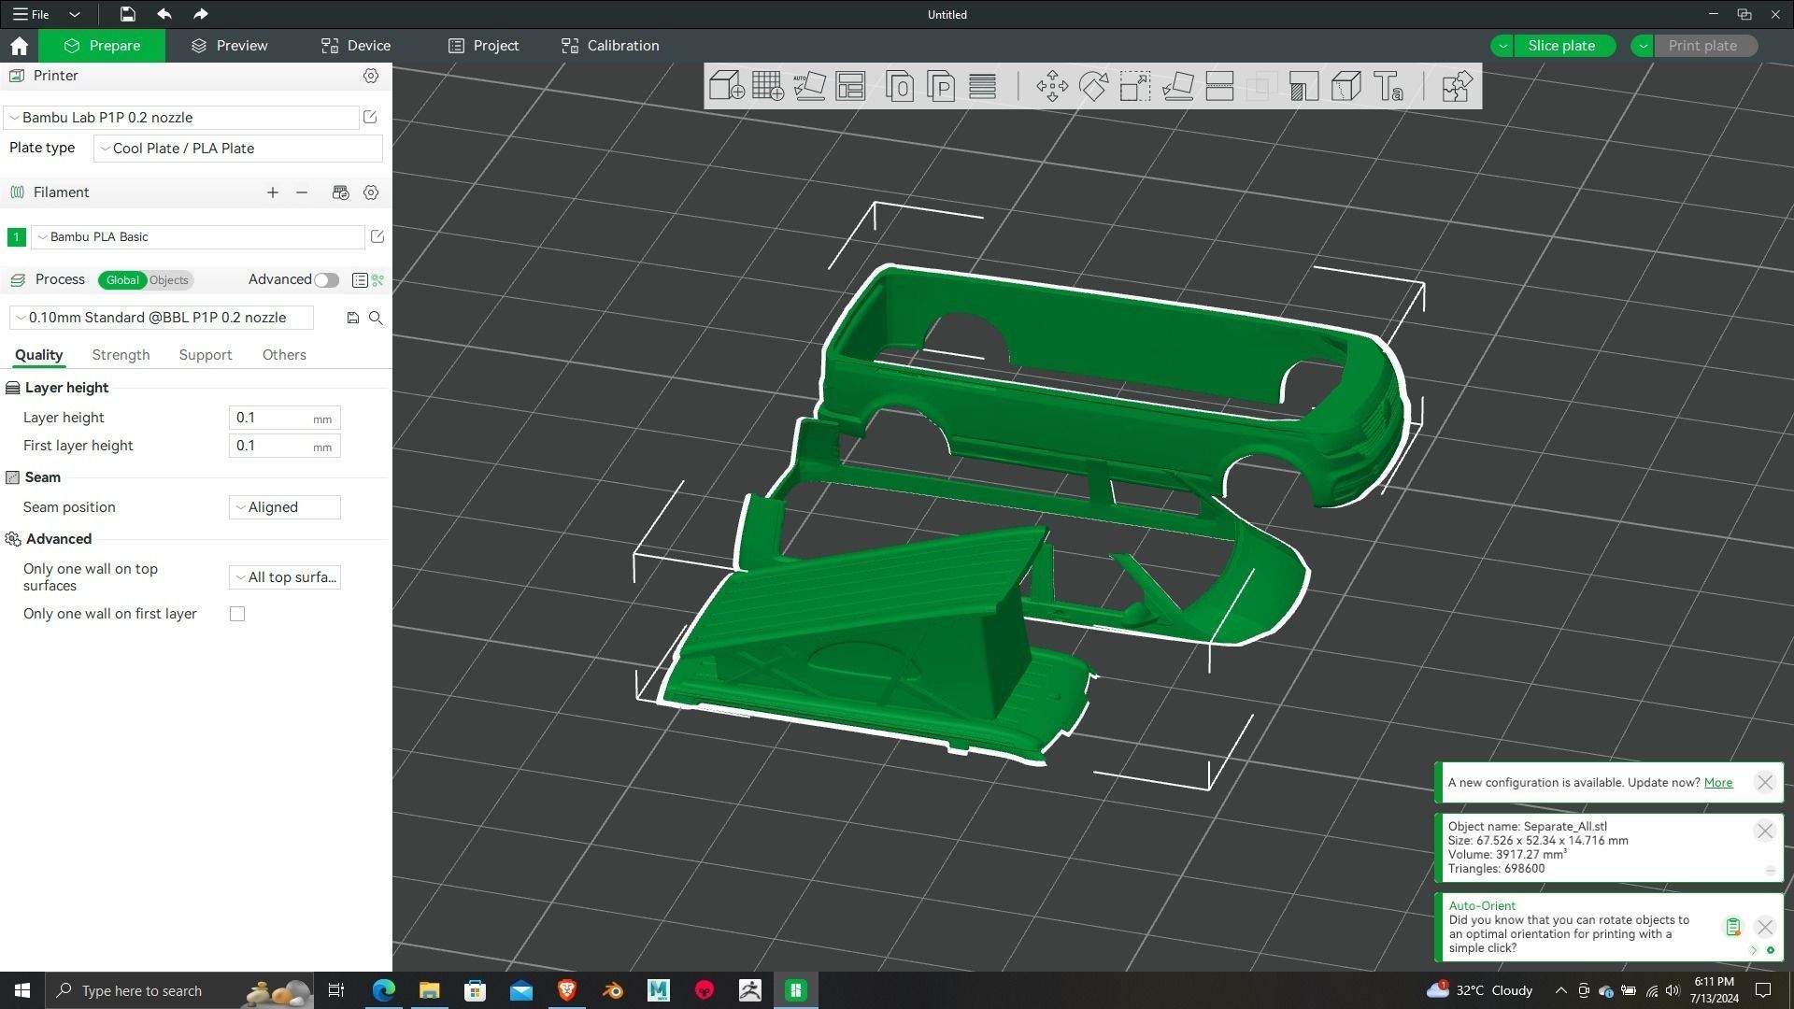1794x1009 pixels.
Task: Remove a filament with the minus icon
Action: coord(302,192)
